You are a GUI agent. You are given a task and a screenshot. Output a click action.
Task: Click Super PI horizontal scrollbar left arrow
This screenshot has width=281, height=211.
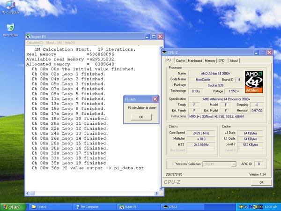[28, 193]
